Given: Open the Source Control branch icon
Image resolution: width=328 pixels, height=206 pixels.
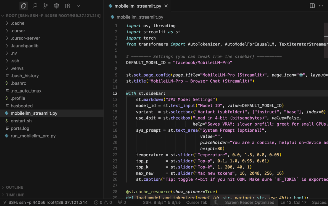Looking at the screenshot, I should point(45,6).
